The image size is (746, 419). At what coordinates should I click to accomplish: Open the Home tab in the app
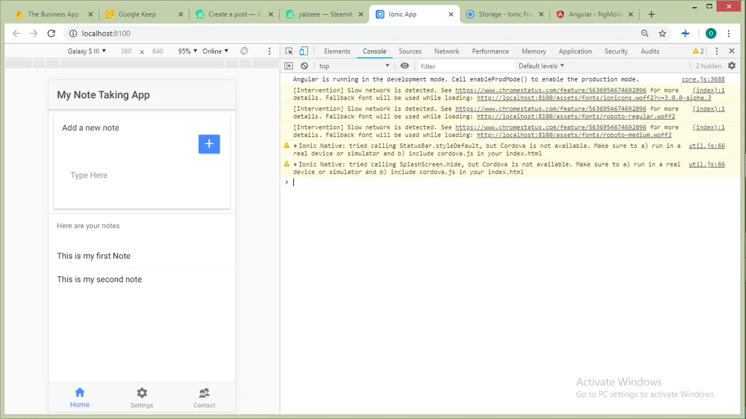[80, 398]
